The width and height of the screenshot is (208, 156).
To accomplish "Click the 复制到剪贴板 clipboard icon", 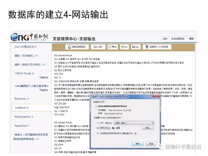I will pos(70,47).
